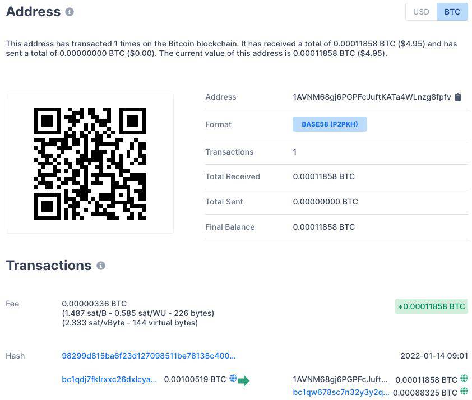Click the info icon beside Address heading
The image size is (472, 400).
tap(70, 12)
